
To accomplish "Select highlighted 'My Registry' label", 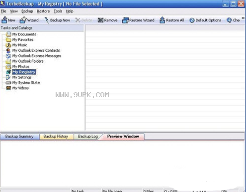I will [x=24, y=72].
